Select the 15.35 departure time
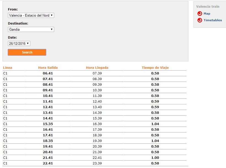 [48, 124]
